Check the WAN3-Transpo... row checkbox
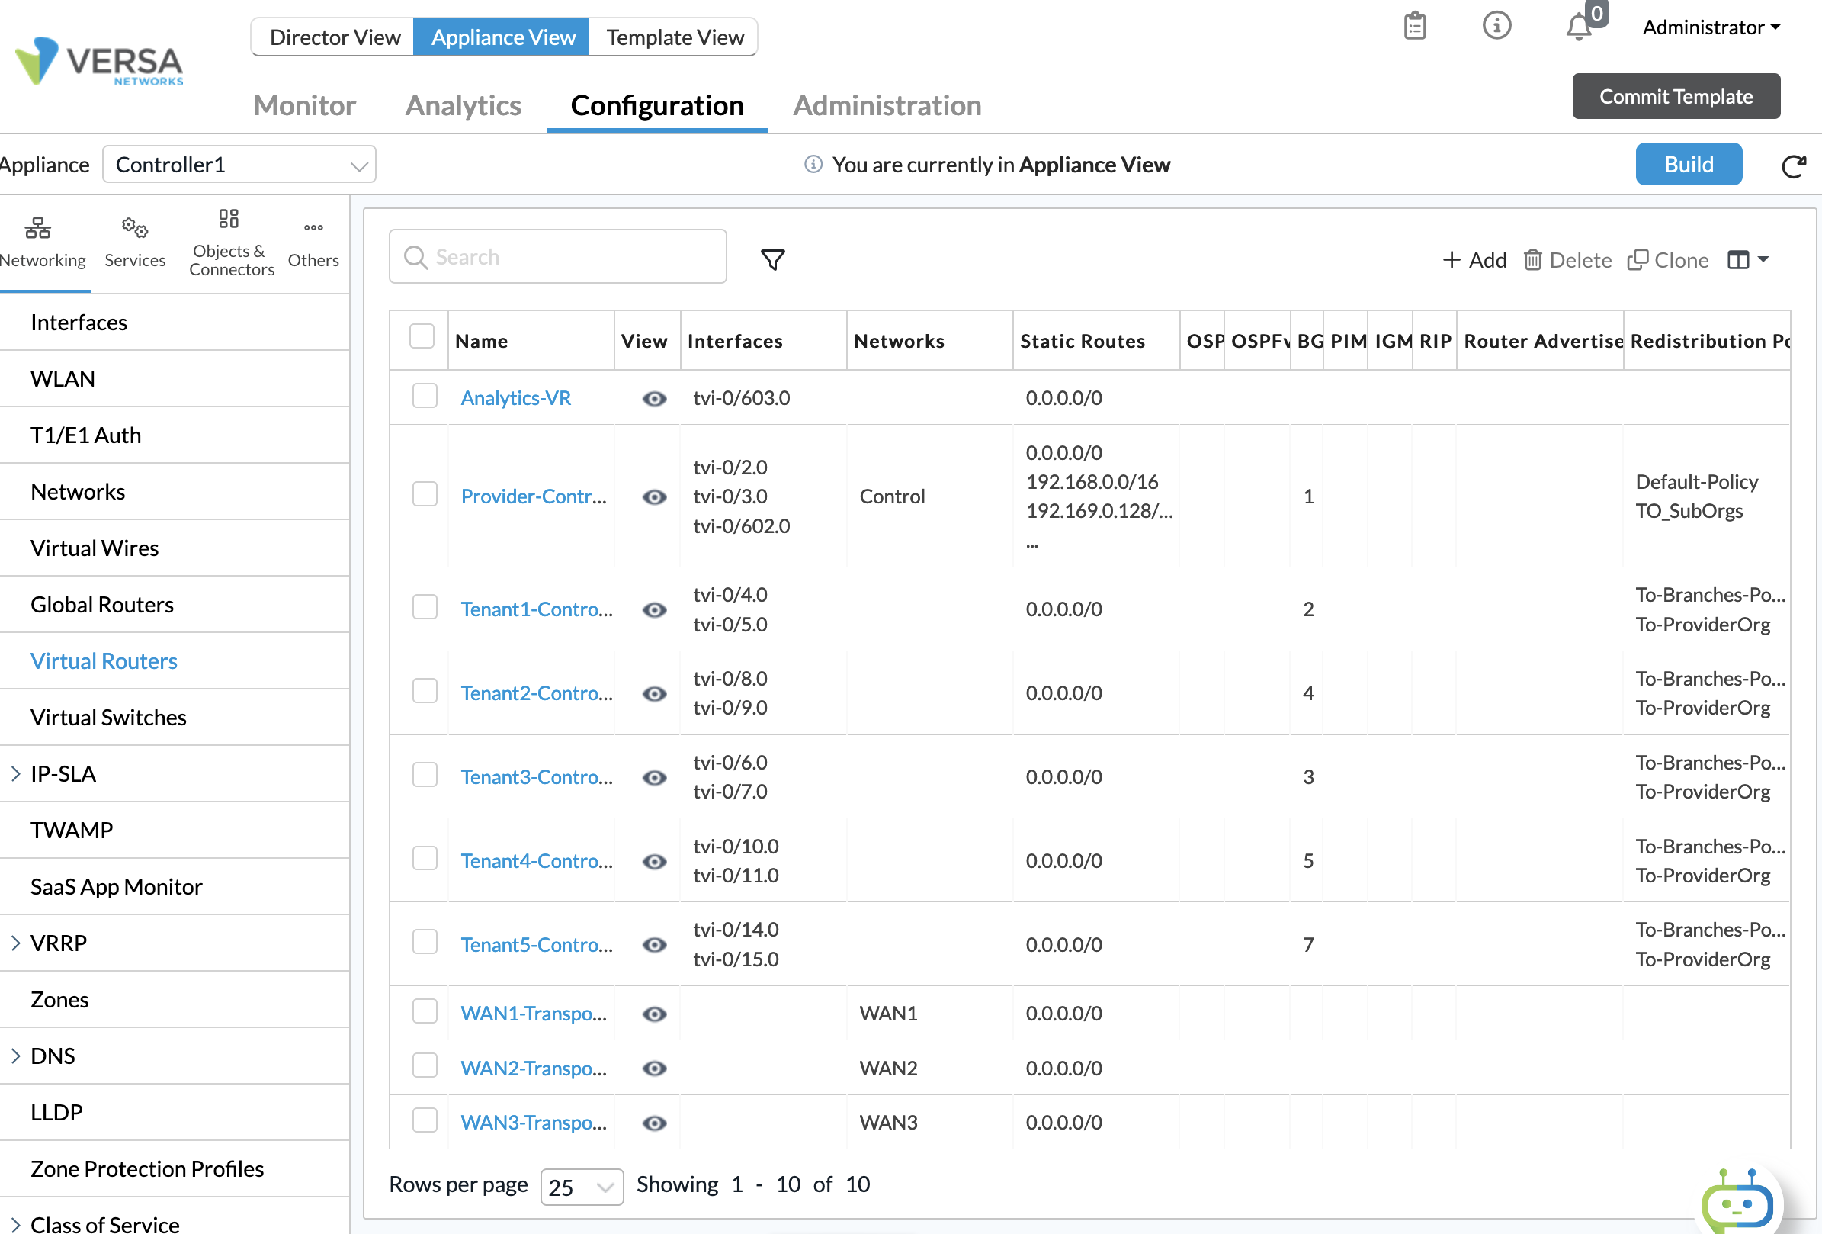 [x=425, y=1120]
